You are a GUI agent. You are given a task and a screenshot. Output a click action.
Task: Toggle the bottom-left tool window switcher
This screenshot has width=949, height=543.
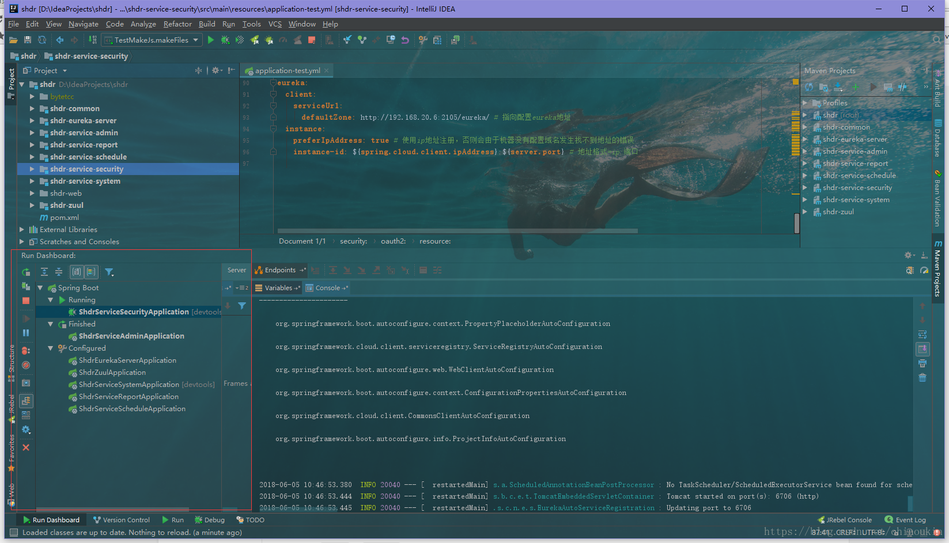pyautogui.click(x=13, y=533)
